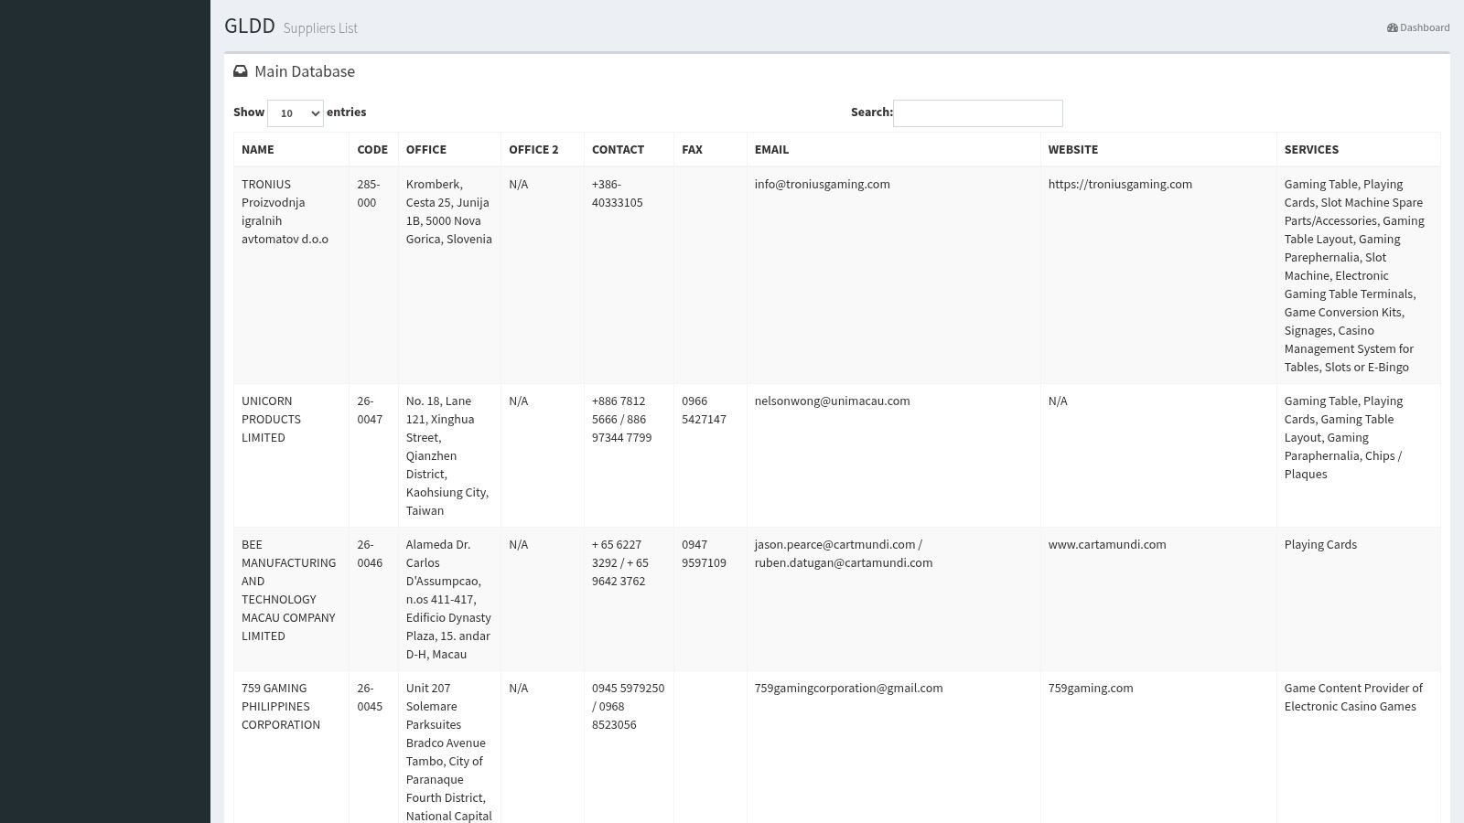This screenshot has height=823, width=1464.
Task: Click the Xinghua Street Taiwan address cell
Action: [449, 455]
